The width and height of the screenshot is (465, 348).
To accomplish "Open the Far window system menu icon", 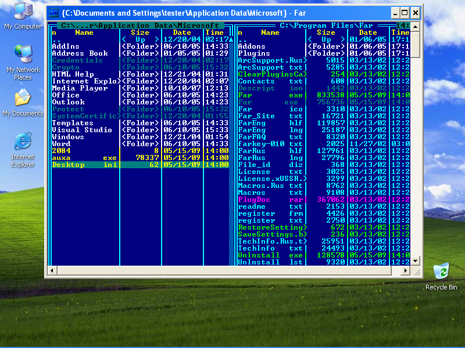I will [x=54, y=13].
